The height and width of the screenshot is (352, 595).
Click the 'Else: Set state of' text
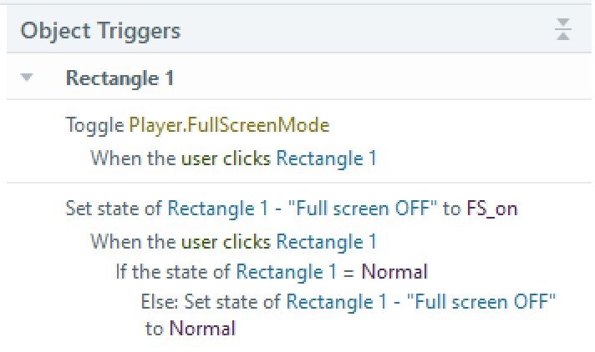point(211,301)
